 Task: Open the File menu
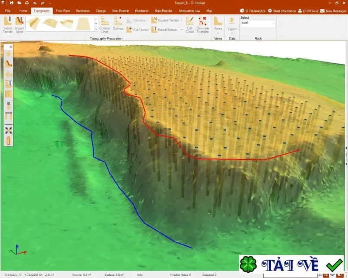[x=8, y=10]
